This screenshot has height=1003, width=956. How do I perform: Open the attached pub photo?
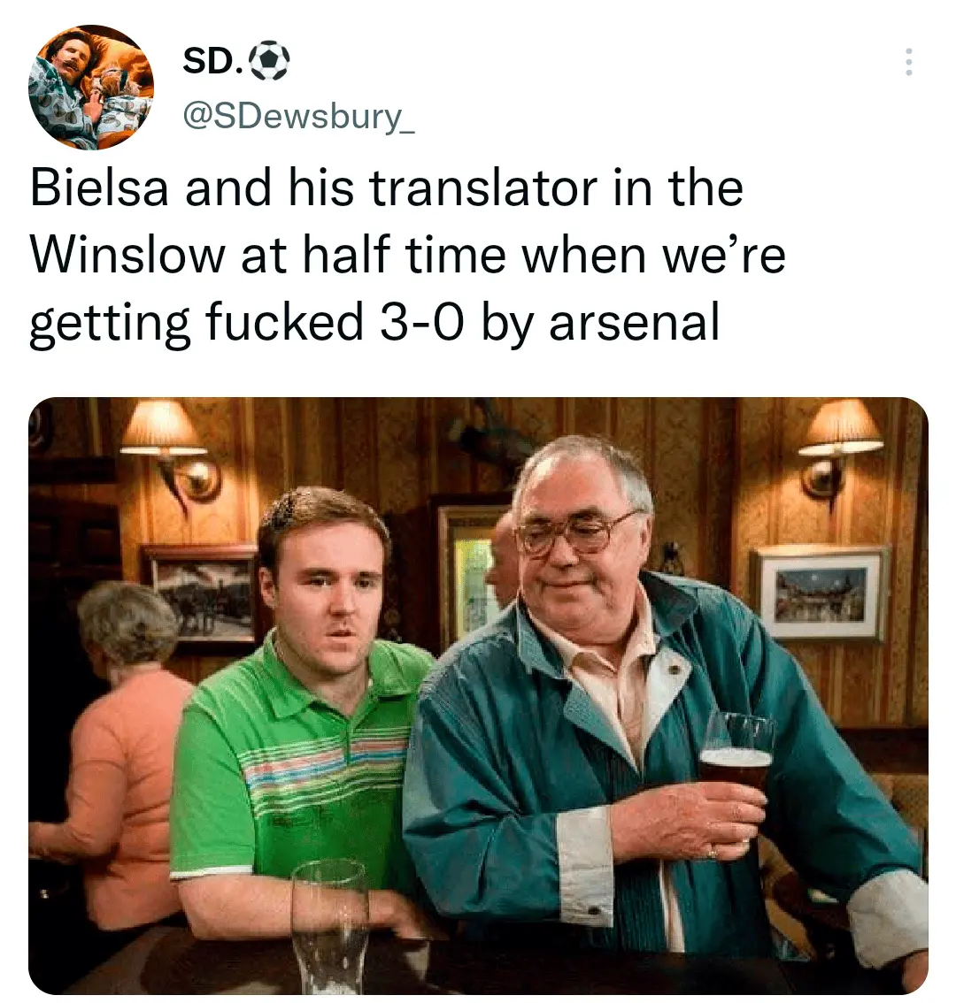click(x=478, y=695)
